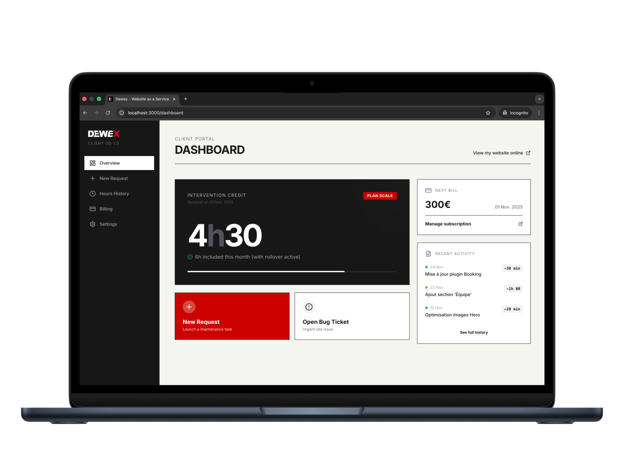Open the browser three-dot menu
Image resolution: width=624 pixels, height=468 pixels.
point(539,113)
